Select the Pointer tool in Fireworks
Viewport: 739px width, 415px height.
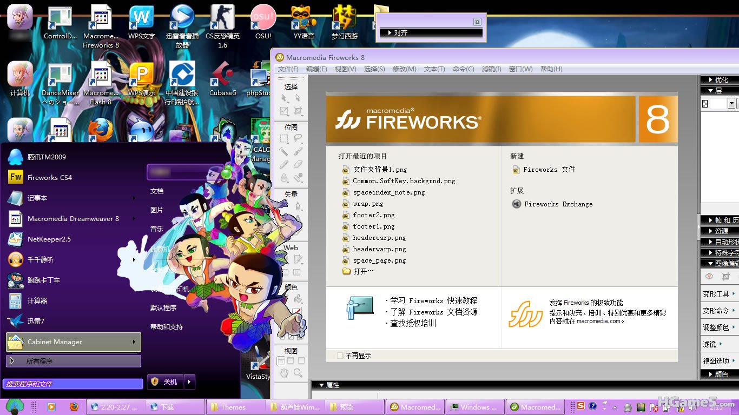tap(285, 98)
